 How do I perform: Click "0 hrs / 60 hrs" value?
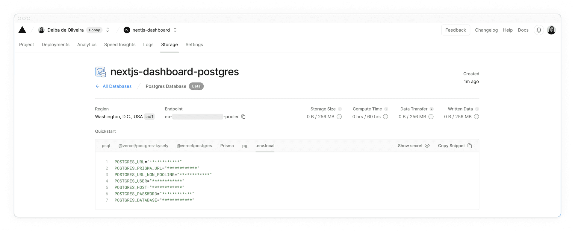tap(366, 117)
